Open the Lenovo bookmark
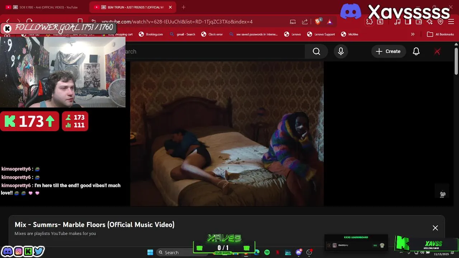 coord(293,34)
